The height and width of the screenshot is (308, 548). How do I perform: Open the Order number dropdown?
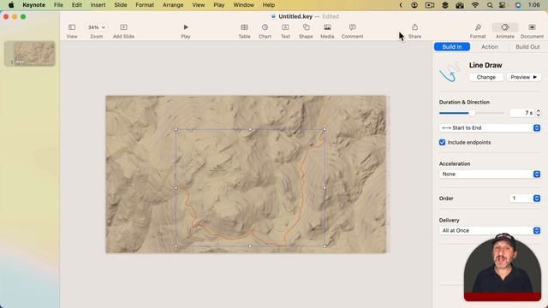(525, 198)
